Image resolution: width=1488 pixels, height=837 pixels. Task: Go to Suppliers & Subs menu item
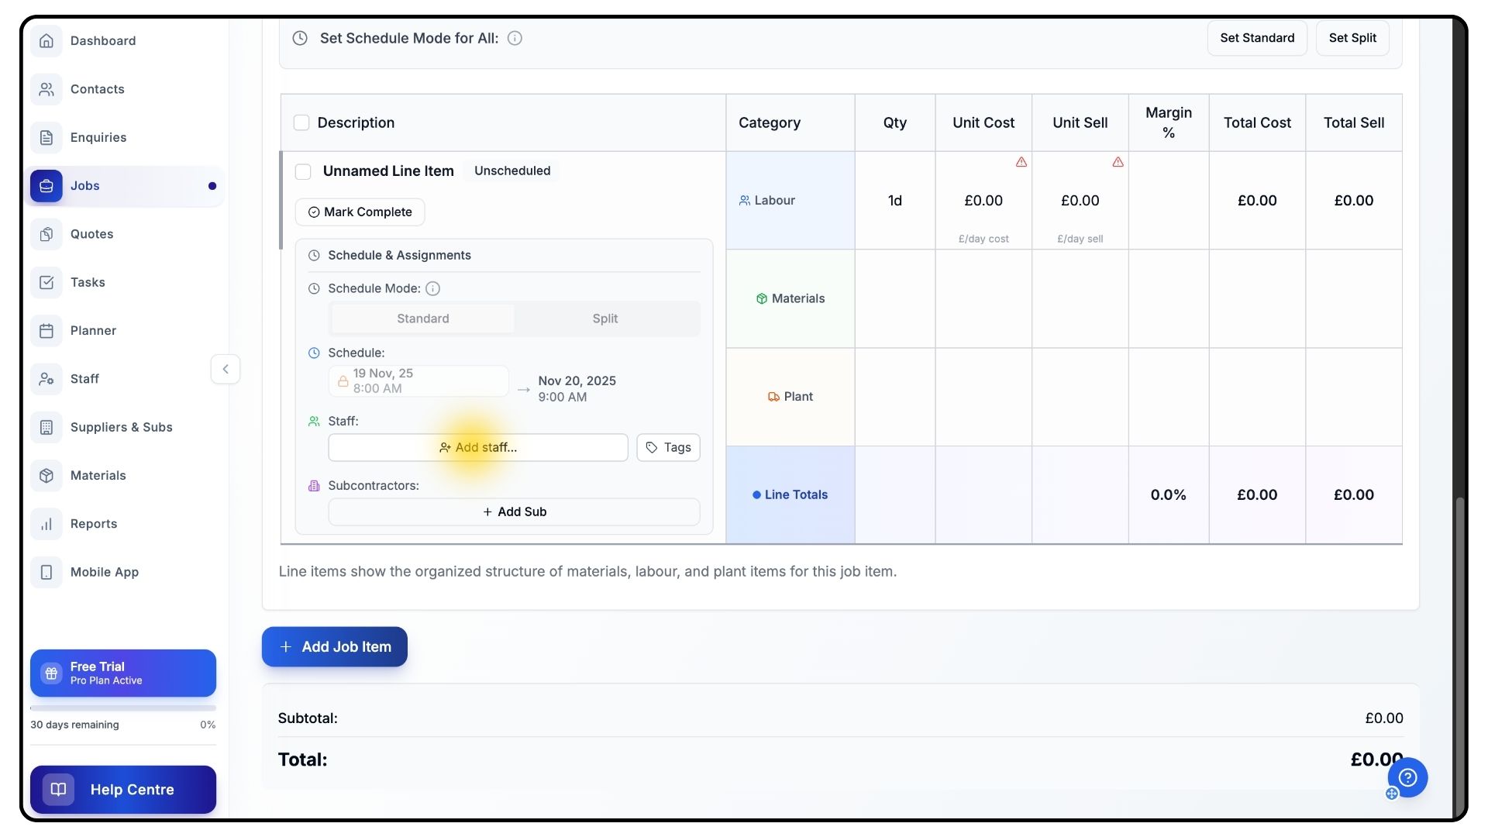[x=121, y=427]
